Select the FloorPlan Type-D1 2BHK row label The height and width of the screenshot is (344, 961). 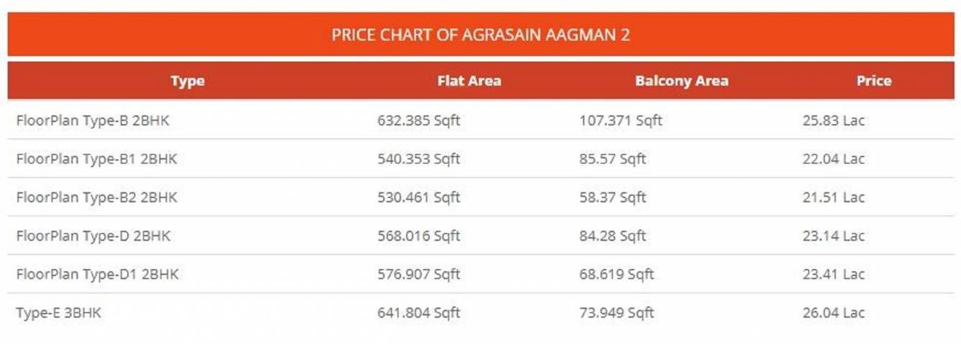click(97, 274)
